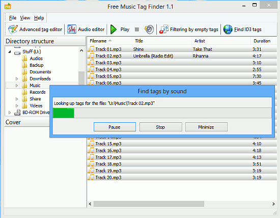The width and height of the screenshot is (280, 218).
Task: Expand the Downloads folder
Action: click(x=17, y=78)
